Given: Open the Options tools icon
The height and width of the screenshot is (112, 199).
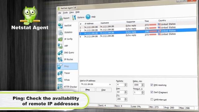Looking at the screenshot, I should pyautogui.click(x=74, y=17).
